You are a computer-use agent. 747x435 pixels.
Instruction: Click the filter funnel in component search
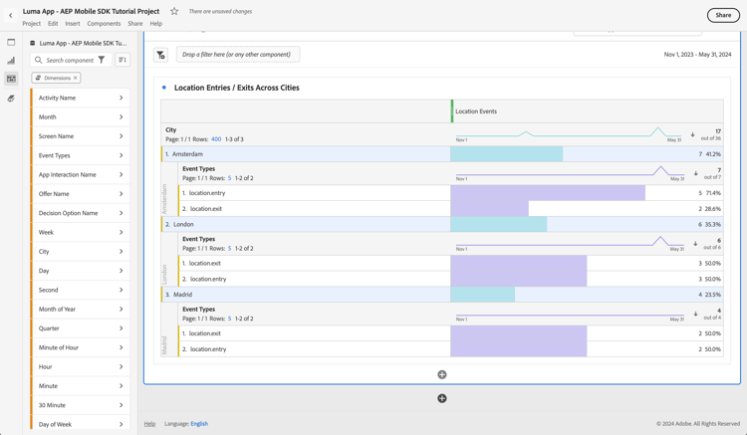(x=102, y=60)
